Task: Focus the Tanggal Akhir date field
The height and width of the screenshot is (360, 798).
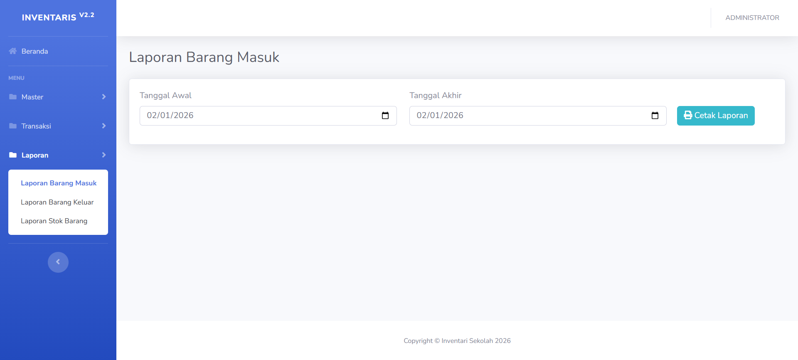Action: (528, 116)
